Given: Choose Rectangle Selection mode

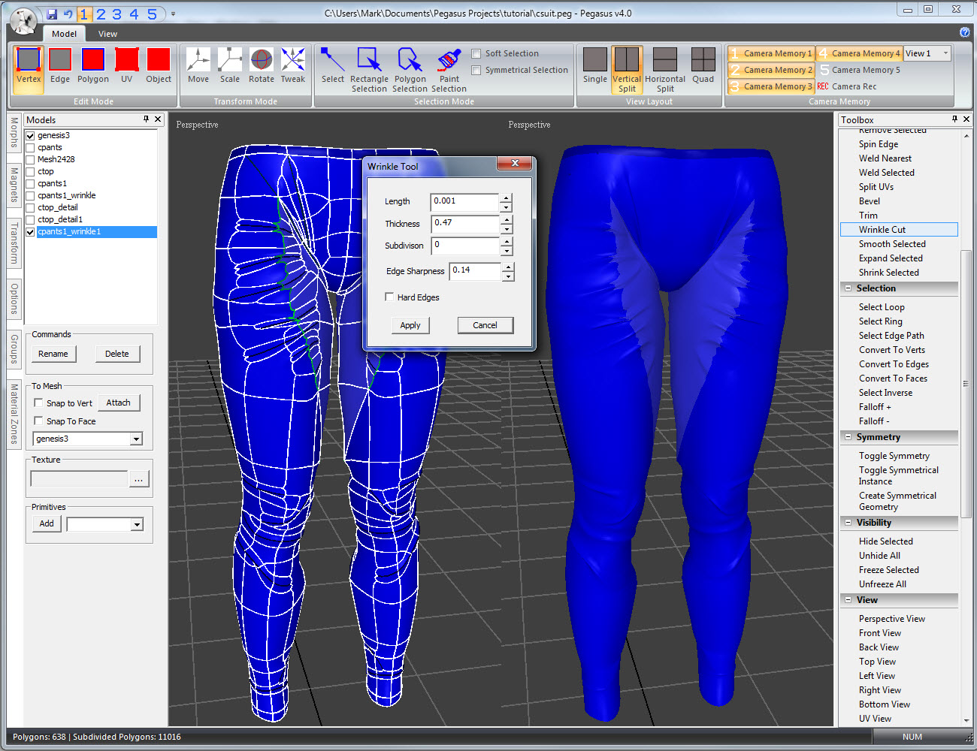Looking at the screenshot, I should (369, 70).
